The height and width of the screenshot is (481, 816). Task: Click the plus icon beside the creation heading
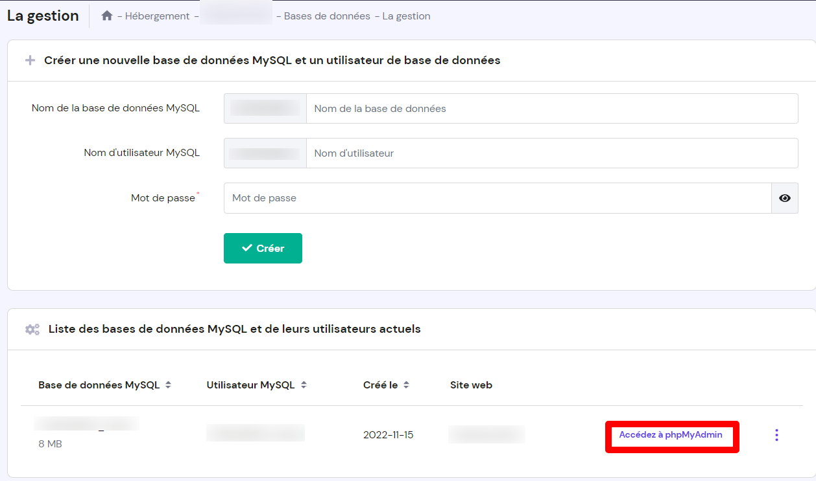pos(30,60)
